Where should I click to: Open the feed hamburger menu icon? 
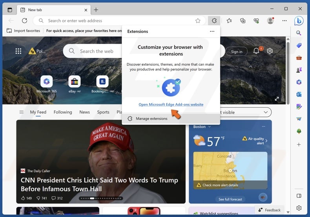[21, 112]
